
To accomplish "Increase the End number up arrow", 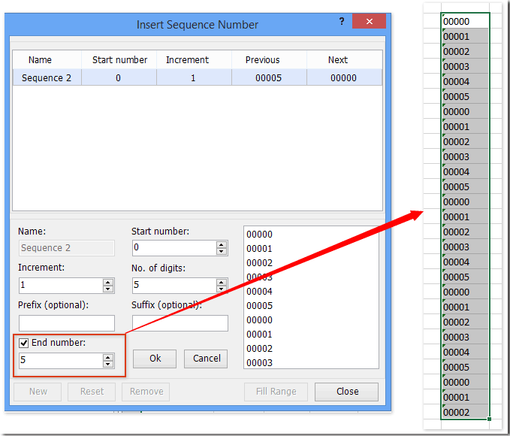I will [x=108, y=358].
